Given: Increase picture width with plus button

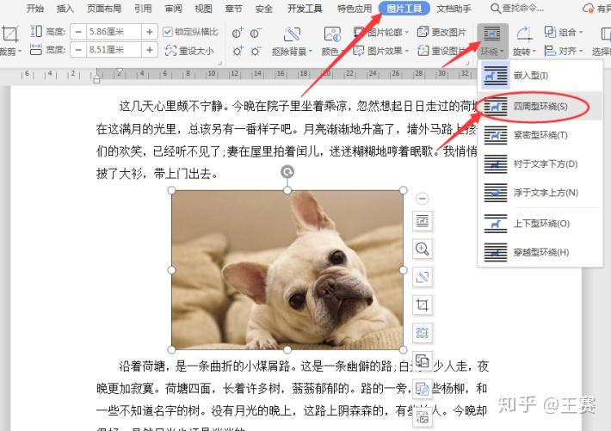Looking at the screenshot, I should tap(150, 50).
